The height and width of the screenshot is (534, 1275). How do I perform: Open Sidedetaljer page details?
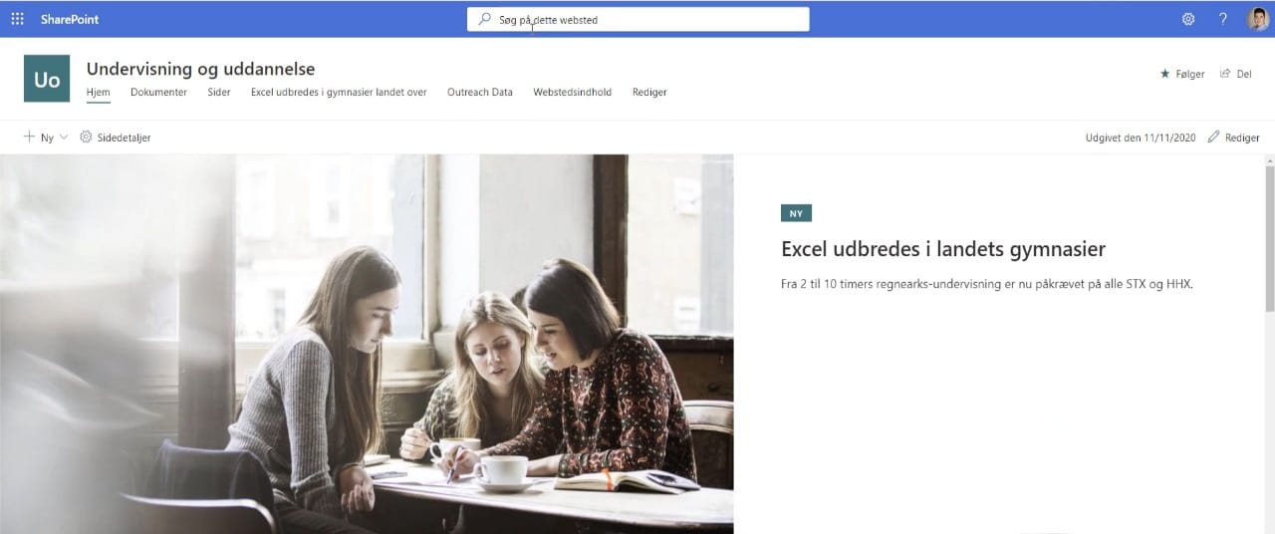pos(116,137)
